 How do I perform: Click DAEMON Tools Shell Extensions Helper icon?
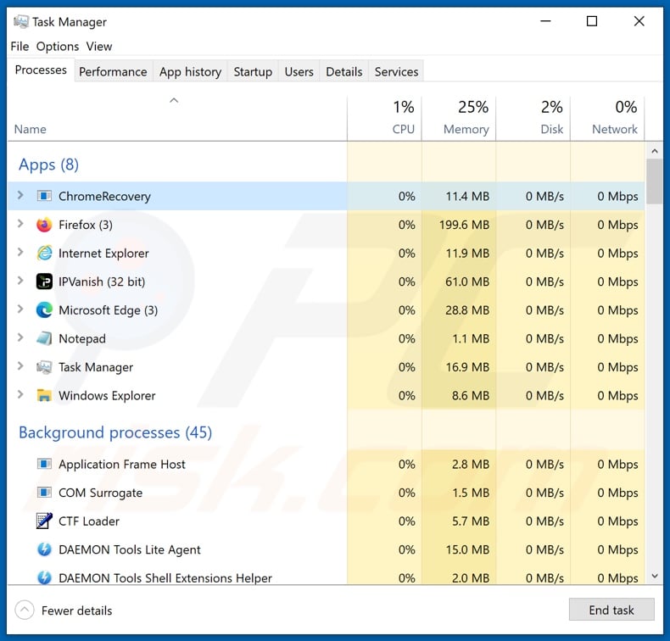click(x=44, y=577)
